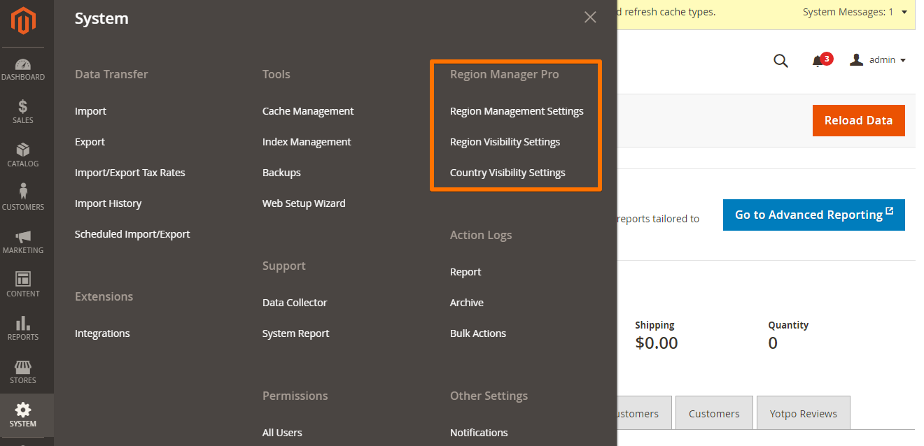This screenshot has width=924, height=446.
Task: Expand the admin account dropdown
Action: pyautogui.click(x=878, y=60)
